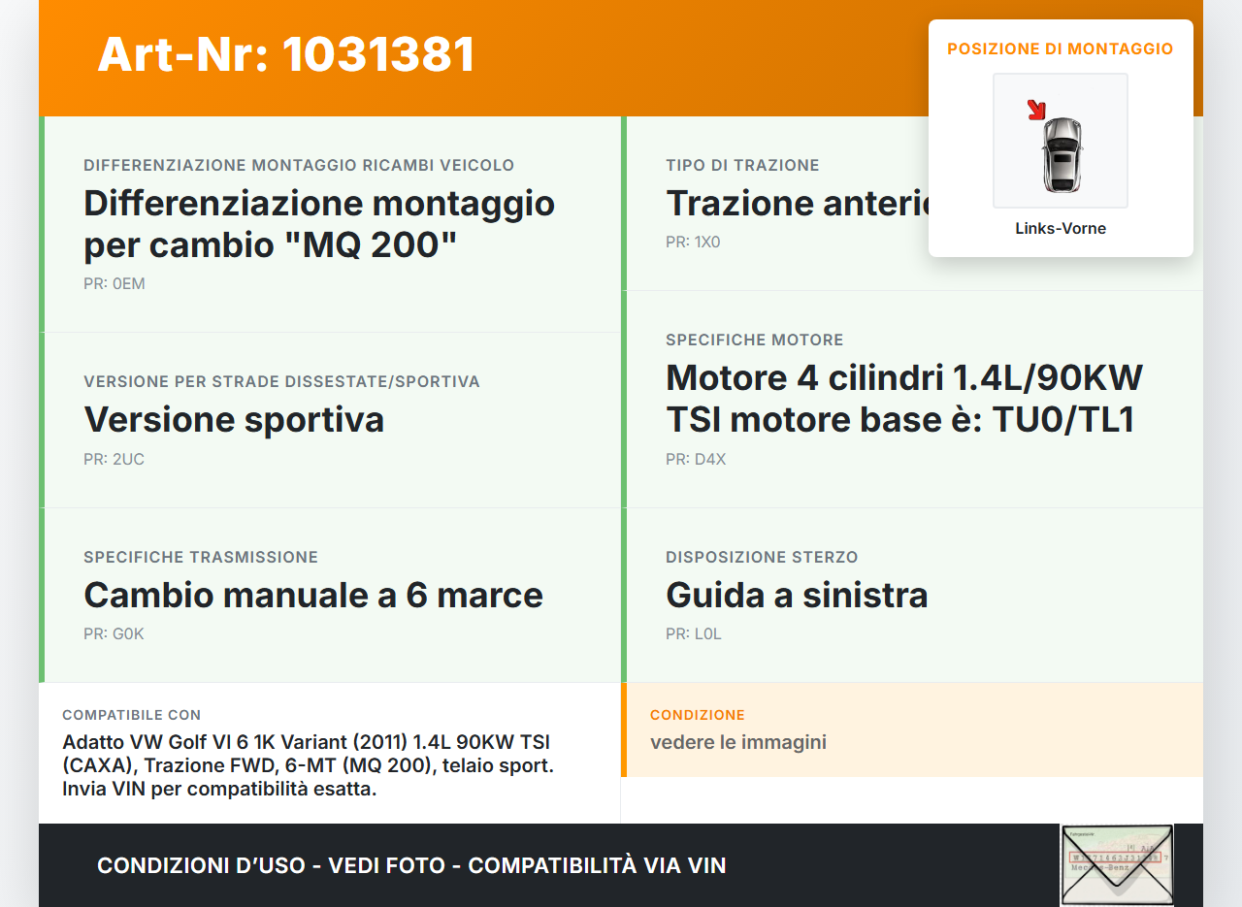Screen dimensions: 1242x907
Task: Click the "PR: 0EM" code
Action: pos(114,284)
